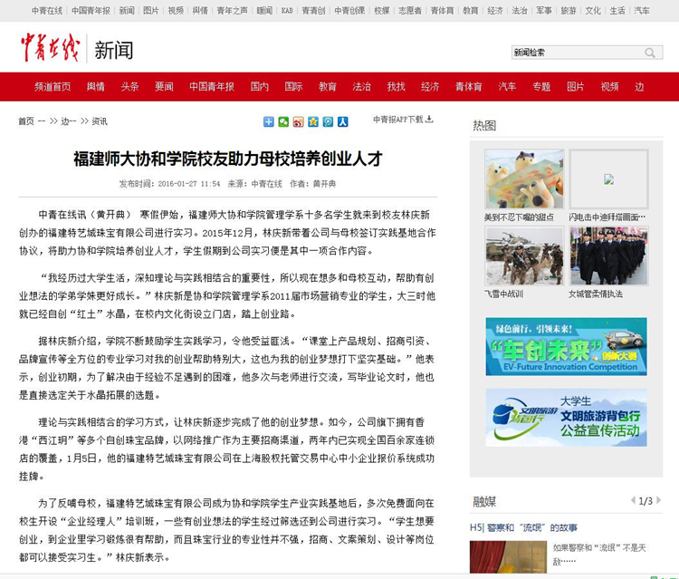
Task: Click the search magnifier icon
Action: 649,53
